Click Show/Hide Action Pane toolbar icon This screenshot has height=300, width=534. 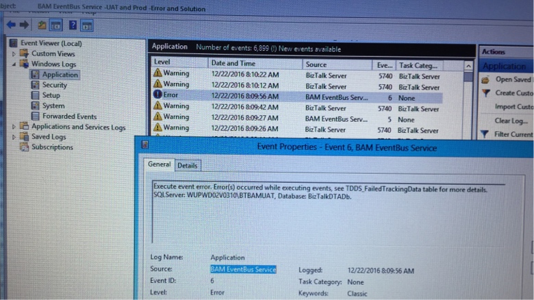pyautogui.click(x=87, y=25)
